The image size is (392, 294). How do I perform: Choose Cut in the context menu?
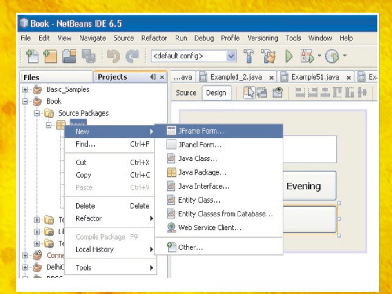(x=109, y=163)
